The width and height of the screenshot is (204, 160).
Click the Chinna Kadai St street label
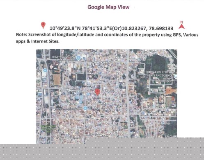(x=101, y=63)
